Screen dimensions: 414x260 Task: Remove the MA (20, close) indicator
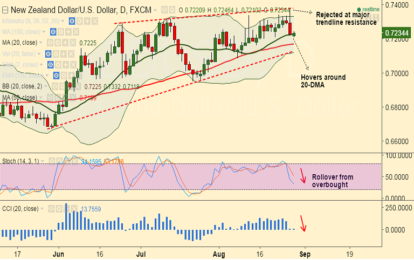(73, 43)
